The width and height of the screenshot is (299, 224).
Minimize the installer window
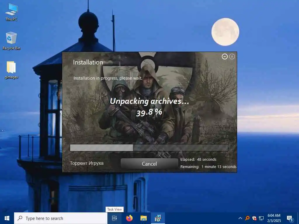pyautogui.click(x=225, y=57)
